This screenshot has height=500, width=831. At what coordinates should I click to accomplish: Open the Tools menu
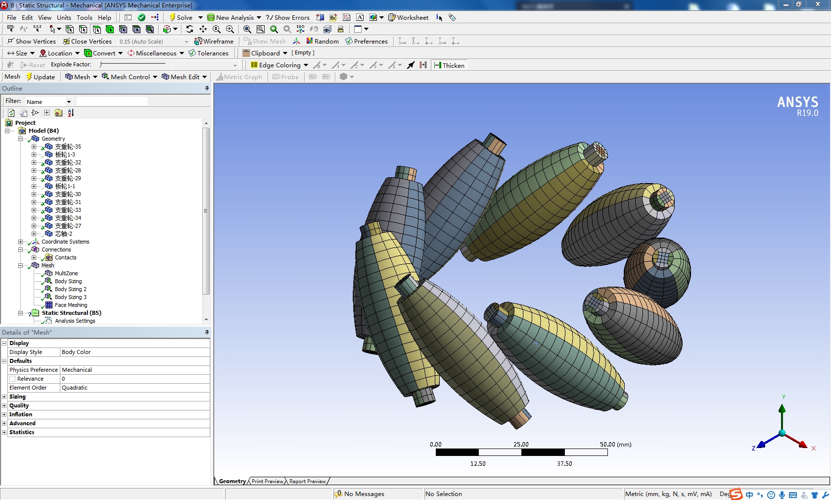pos(84,17)
